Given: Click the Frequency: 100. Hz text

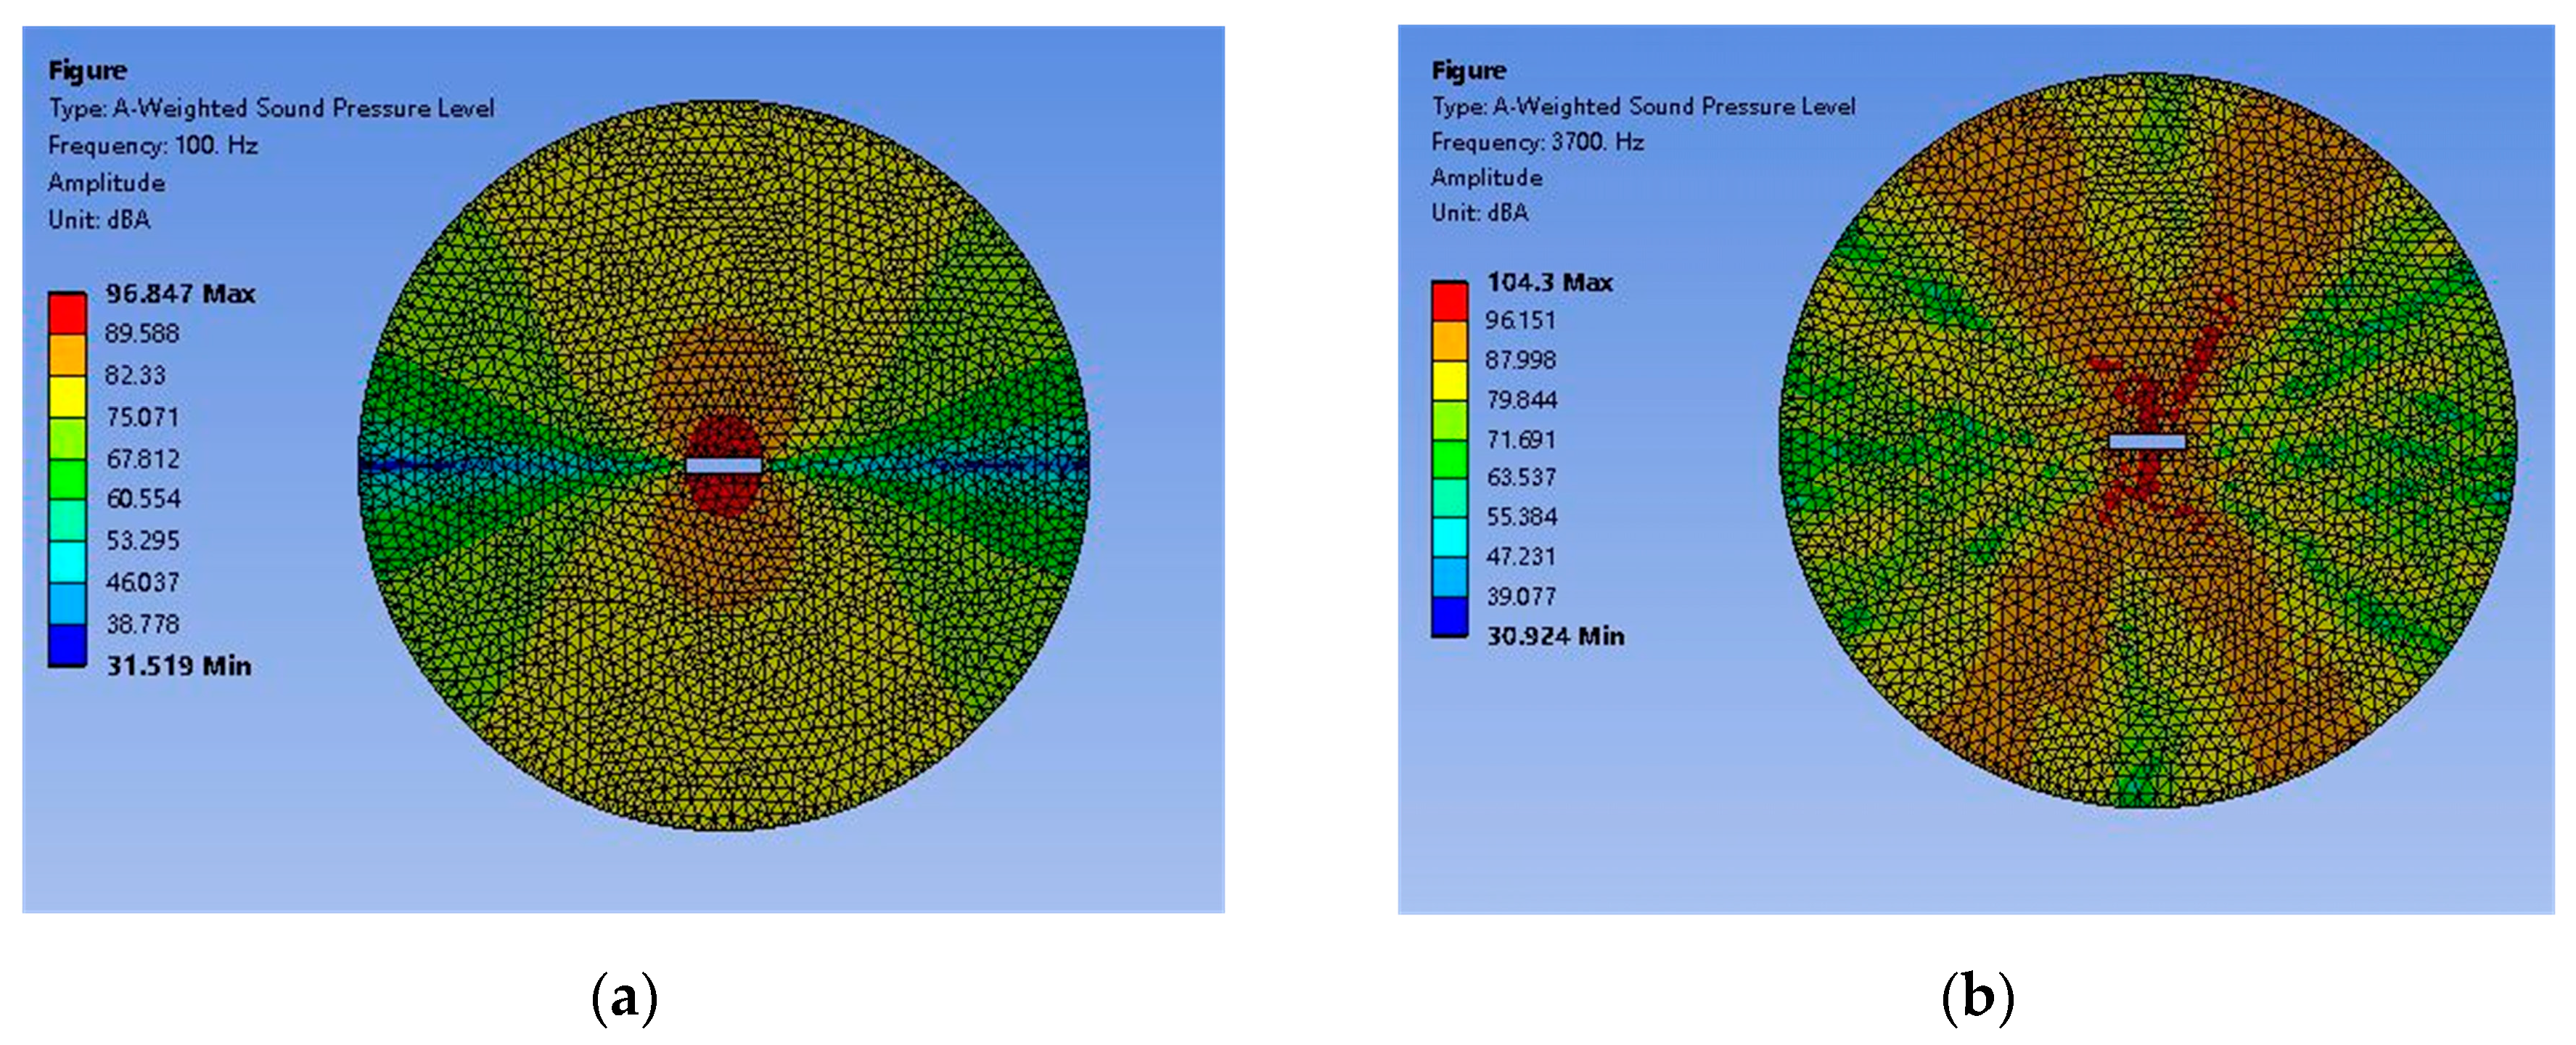Looking at the screenshot, I should pyautogui.click(x=153, y=145).
